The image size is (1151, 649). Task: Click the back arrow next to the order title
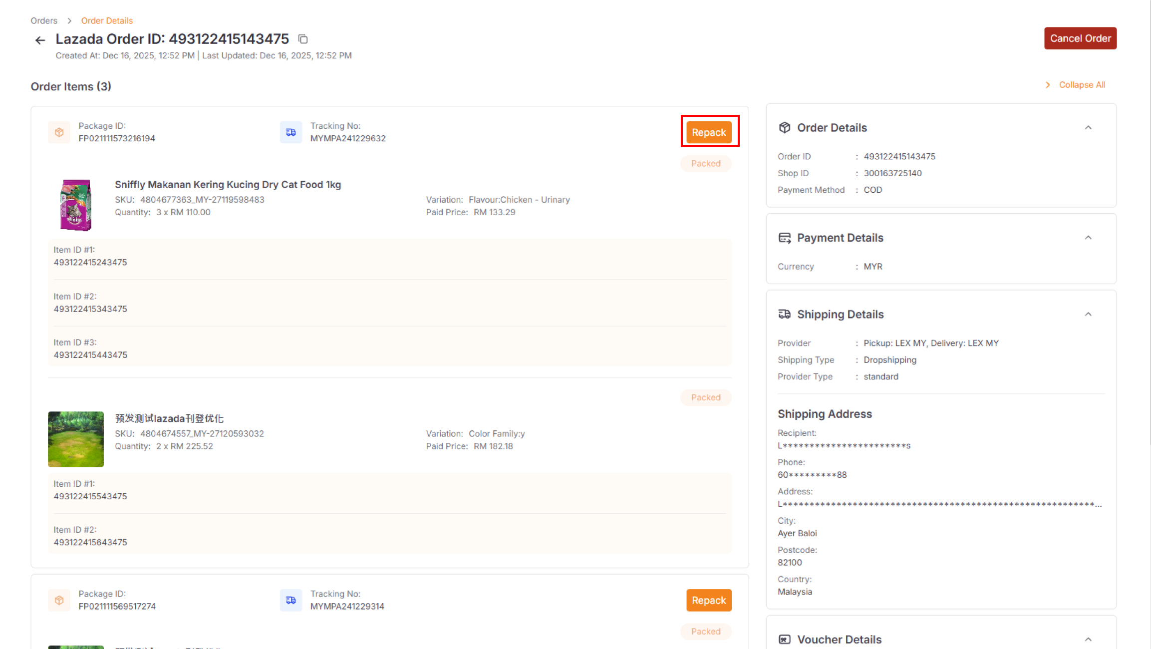(x=40, y=40)
